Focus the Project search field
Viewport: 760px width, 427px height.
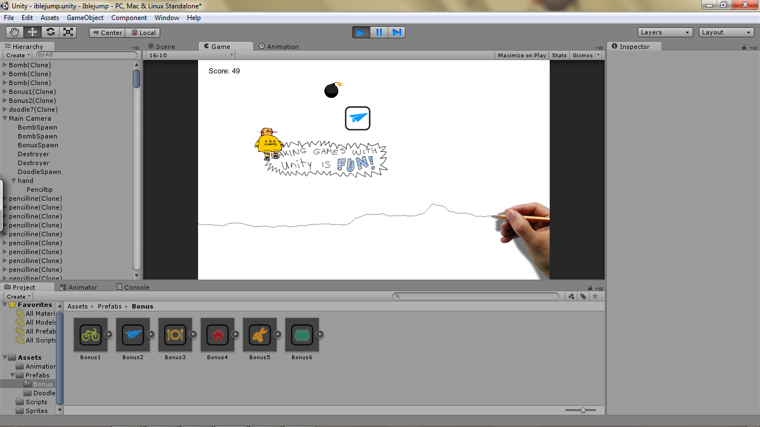476,296
